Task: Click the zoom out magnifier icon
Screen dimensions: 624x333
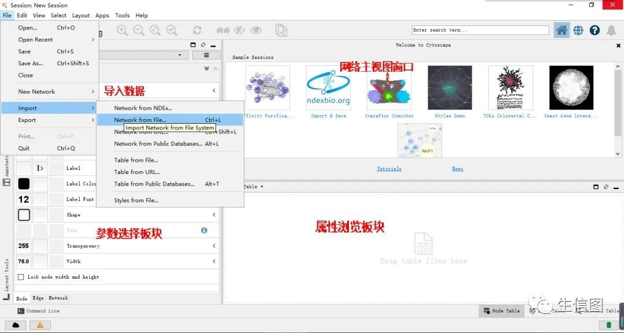Action: [x=139, y=30]
